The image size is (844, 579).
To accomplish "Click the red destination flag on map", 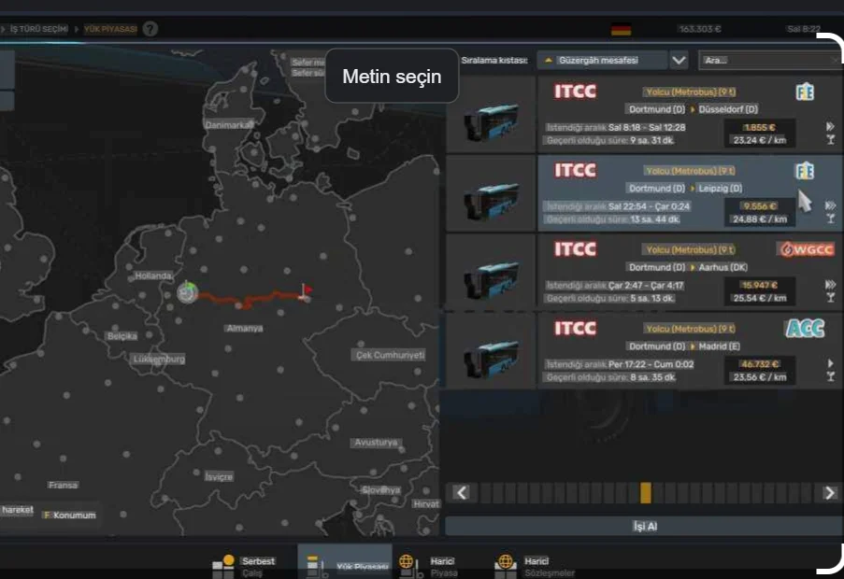I will click(x=306, y=290).
